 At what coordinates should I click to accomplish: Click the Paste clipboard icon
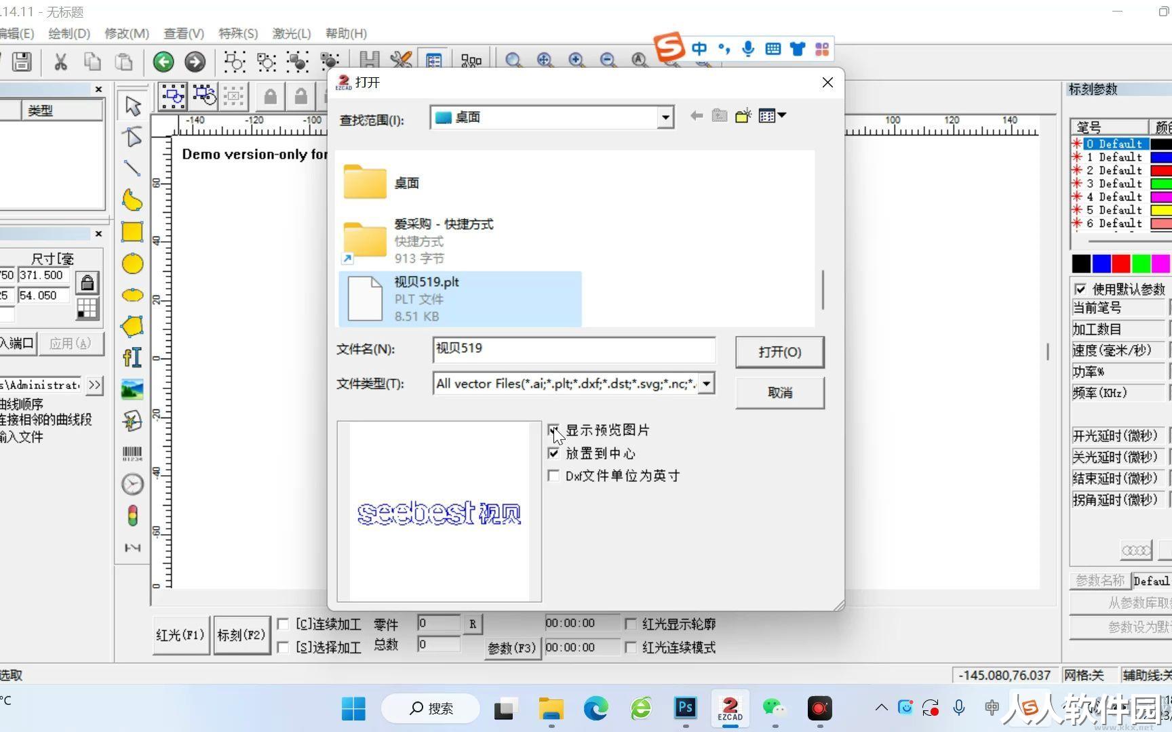pos(124,62)
